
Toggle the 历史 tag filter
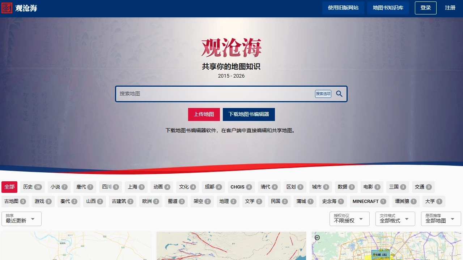tap(32, 187)
